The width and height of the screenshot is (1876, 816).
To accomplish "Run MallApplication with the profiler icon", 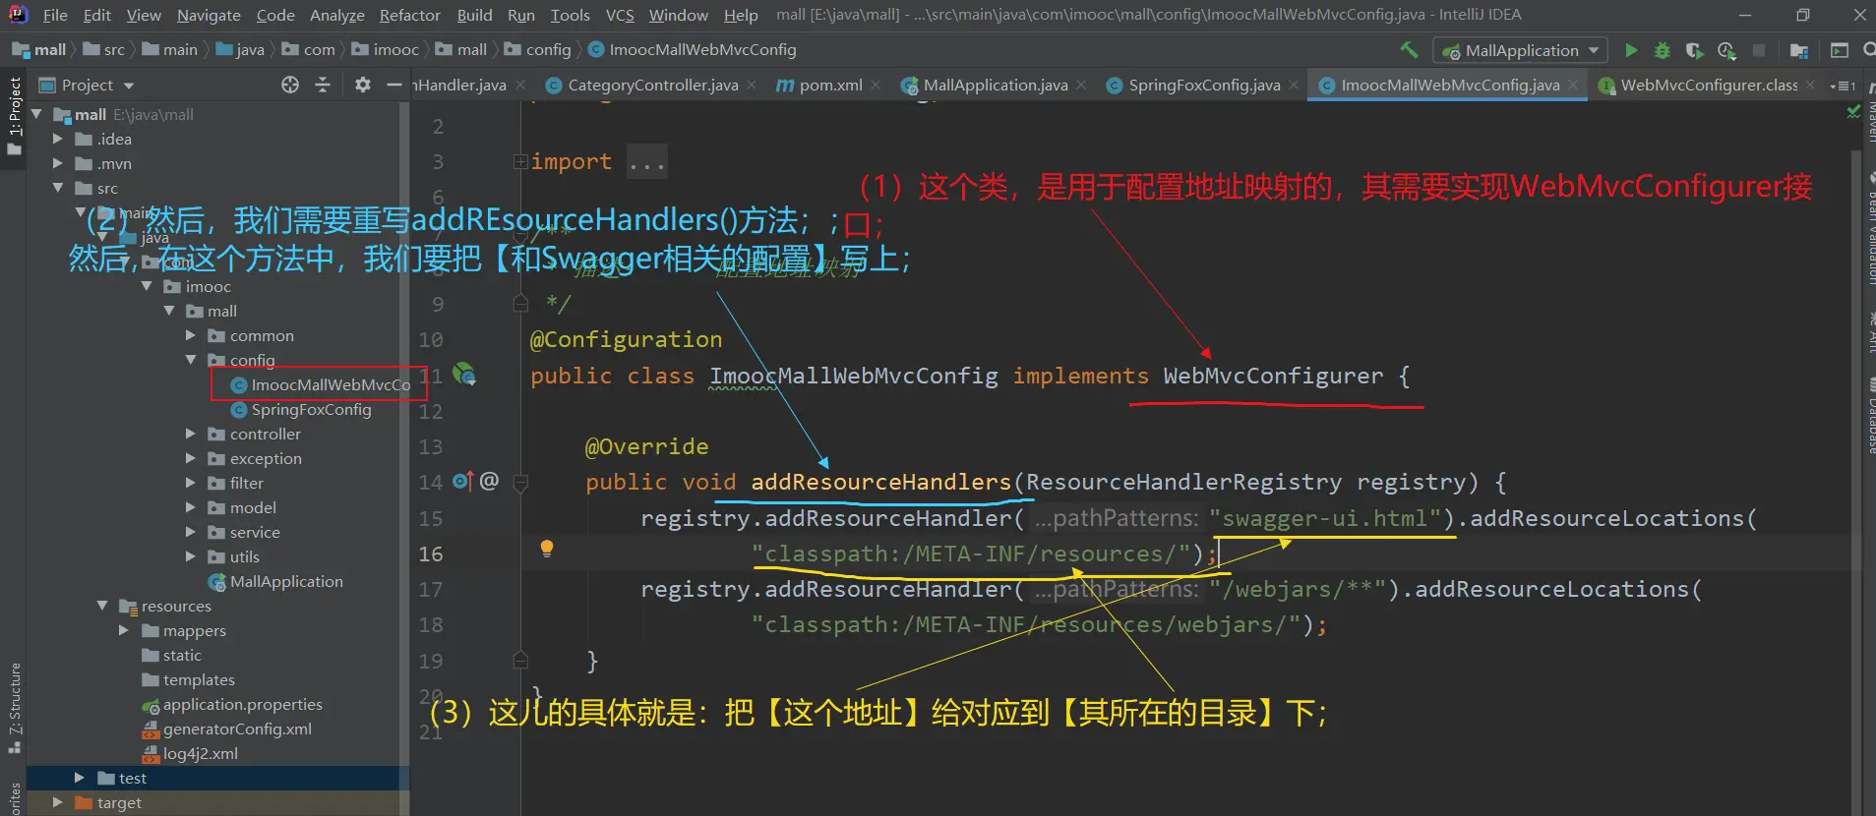I will [1726, 50].
